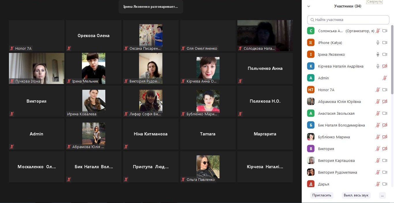
Task: Click muted mic icon in Admin participant row
Action: point(384,78)
